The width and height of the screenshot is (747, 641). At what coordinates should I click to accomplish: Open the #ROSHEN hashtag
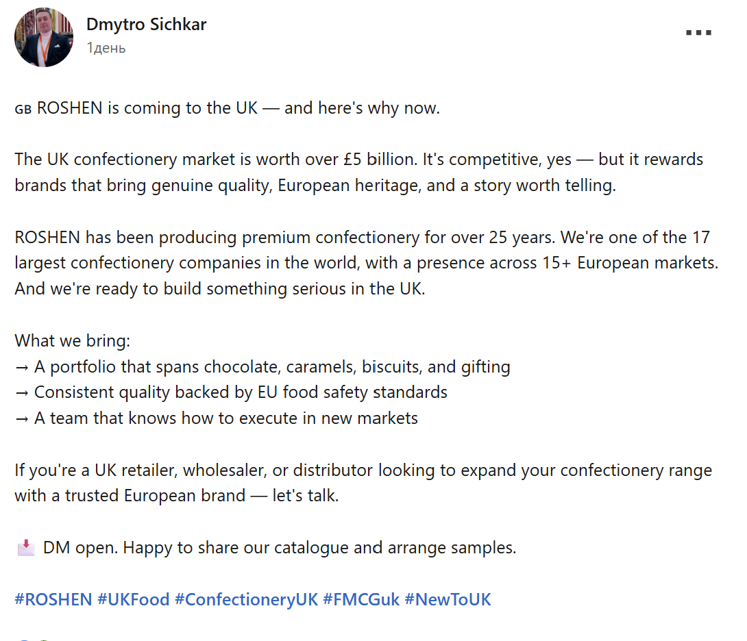click(53, 600)
